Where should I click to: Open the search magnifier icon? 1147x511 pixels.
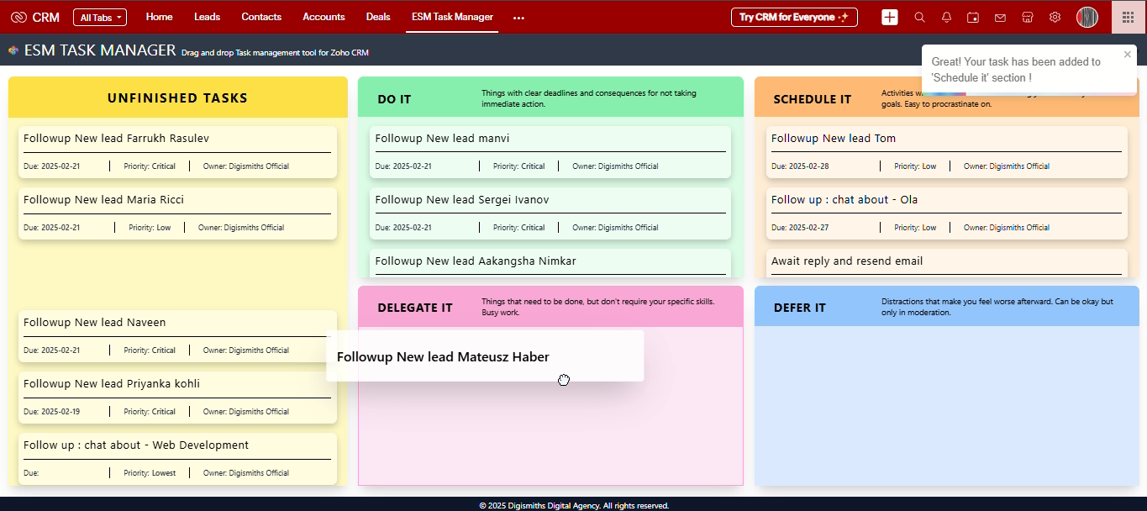919,17
